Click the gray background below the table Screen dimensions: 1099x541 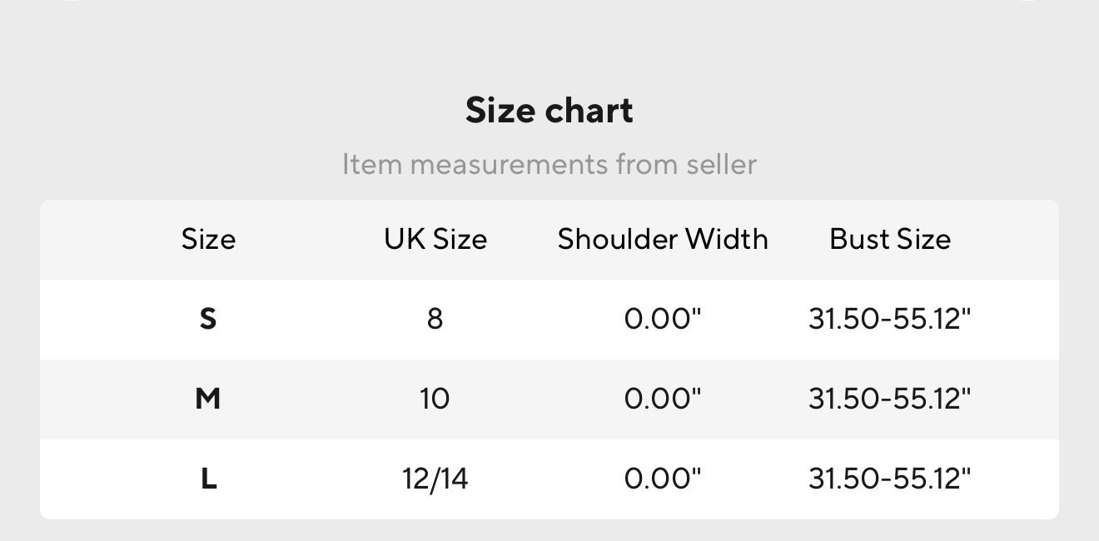click(x=549, y=530)
